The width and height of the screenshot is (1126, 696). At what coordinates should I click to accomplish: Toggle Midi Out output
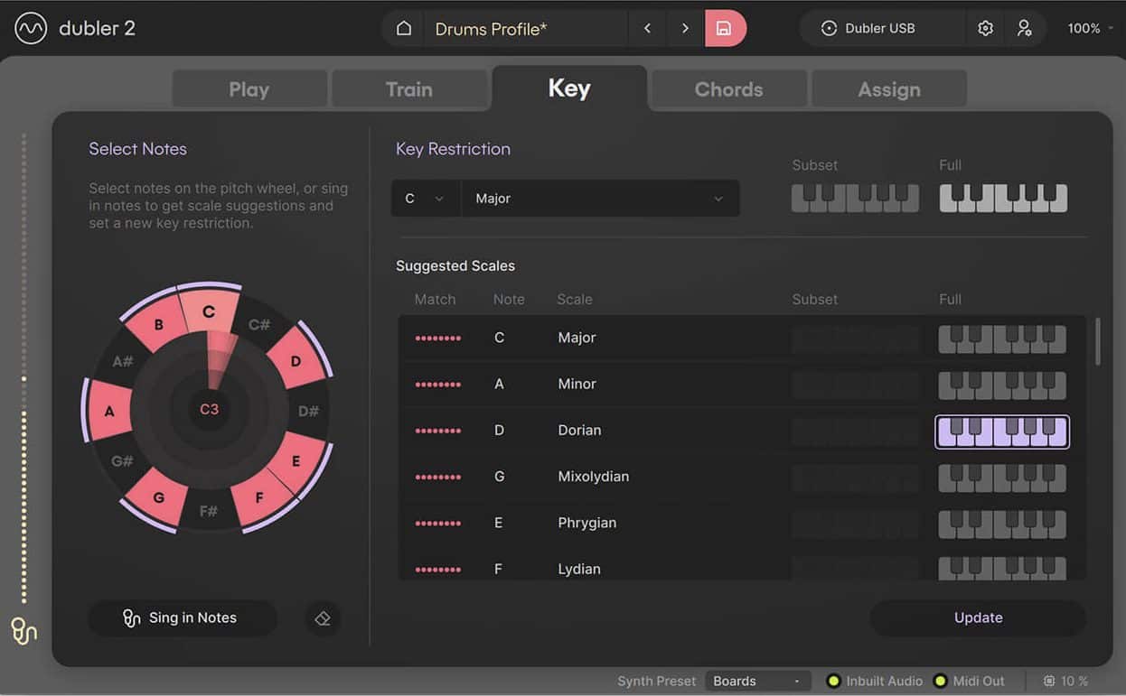pyautogui.click(x=941, y=681)
